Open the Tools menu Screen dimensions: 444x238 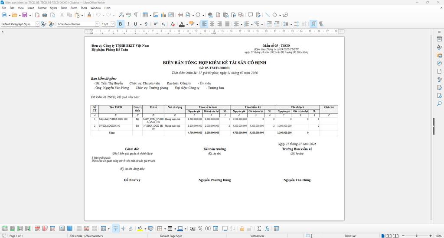[84, 8]
